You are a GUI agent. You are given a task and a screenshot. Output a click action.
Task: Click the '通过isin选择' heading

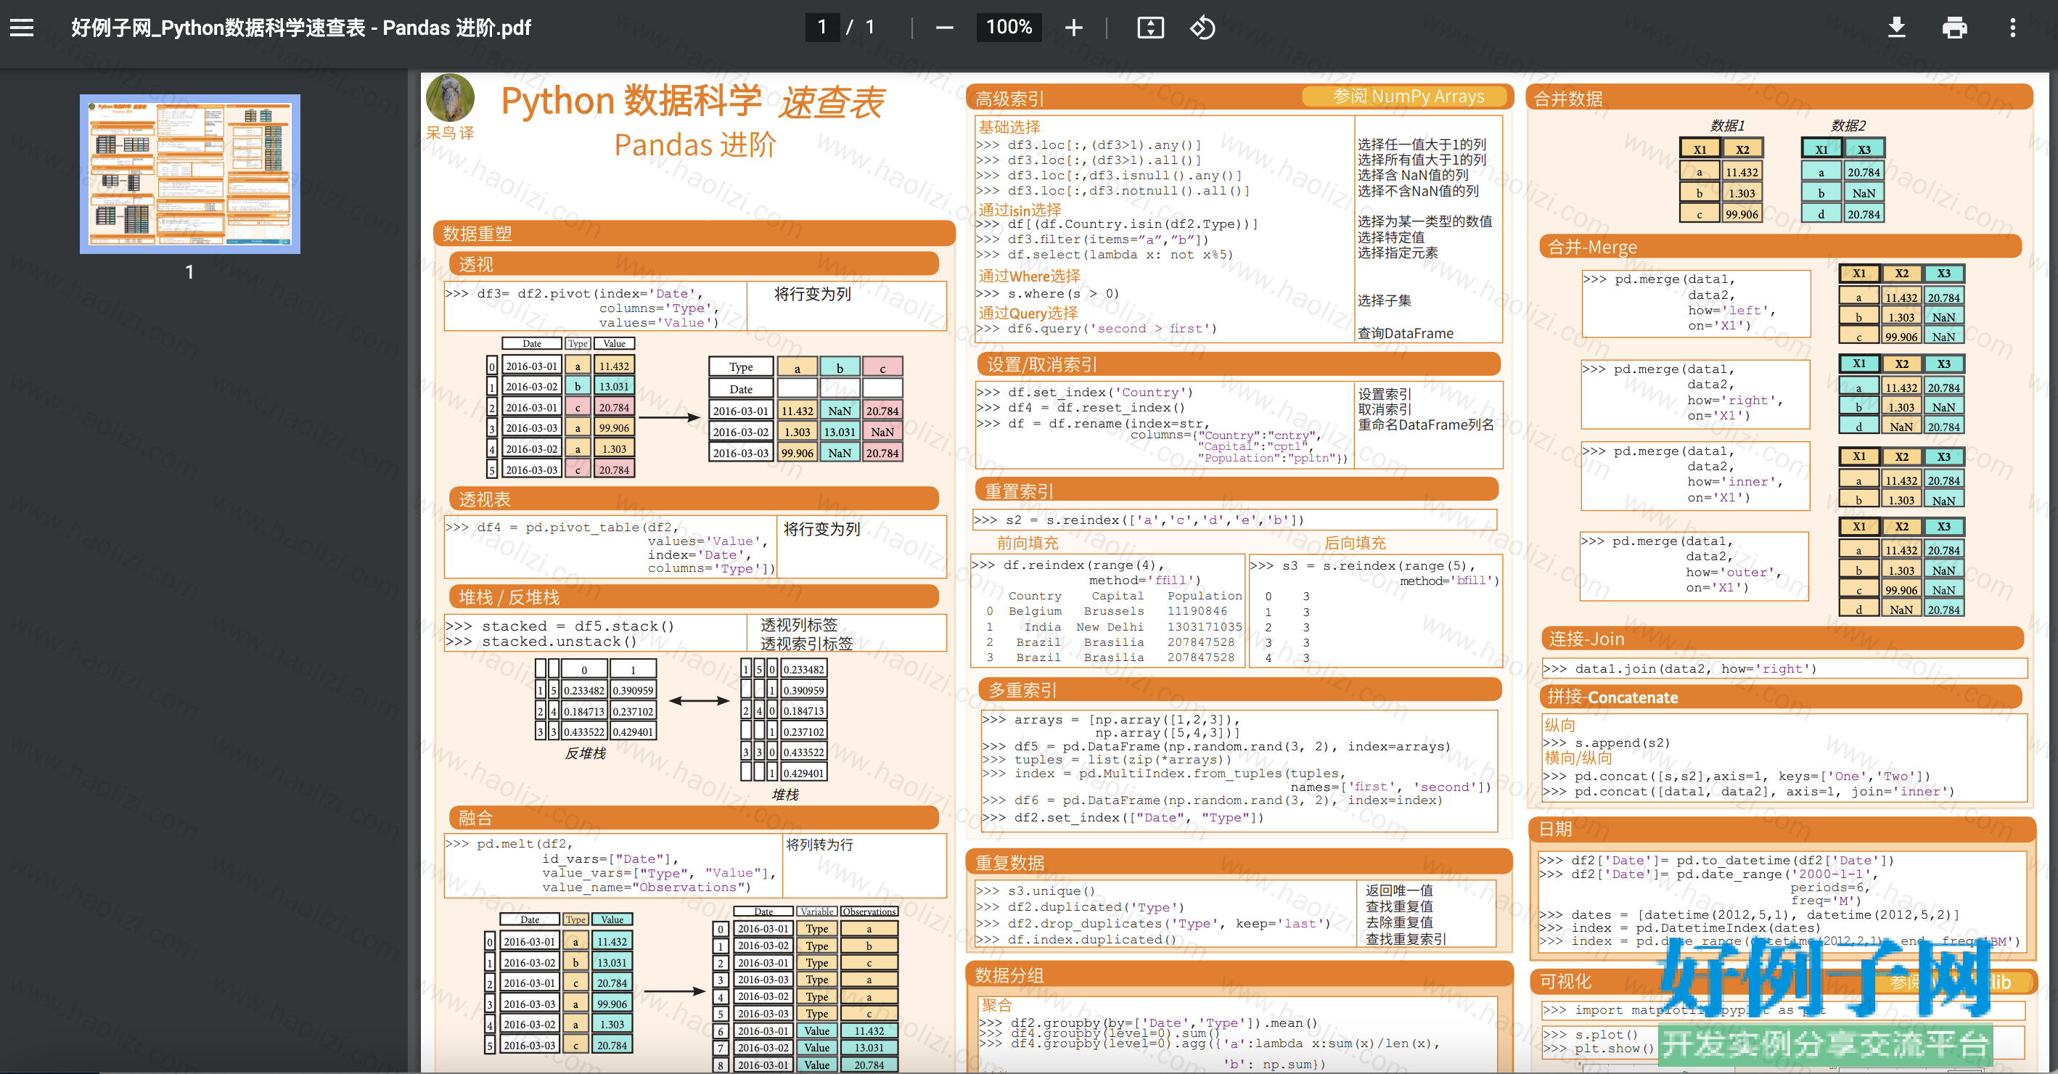pyautogui.click(x=1020, y=210)
